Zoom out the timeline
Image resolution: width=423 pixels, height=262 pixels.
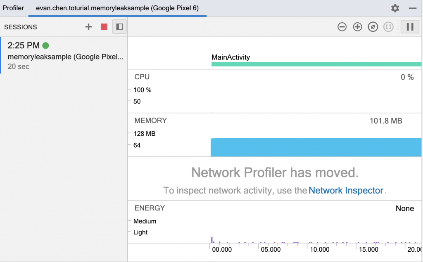coord(342,27)
